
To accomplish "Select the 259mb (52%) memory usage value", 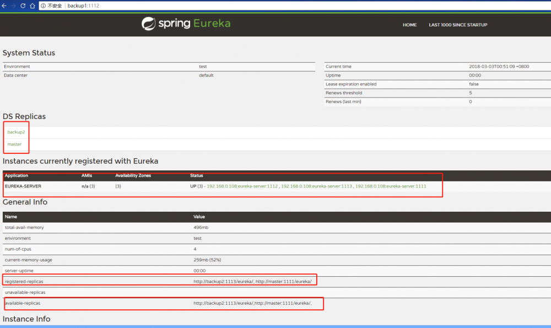I will (207, 260).
